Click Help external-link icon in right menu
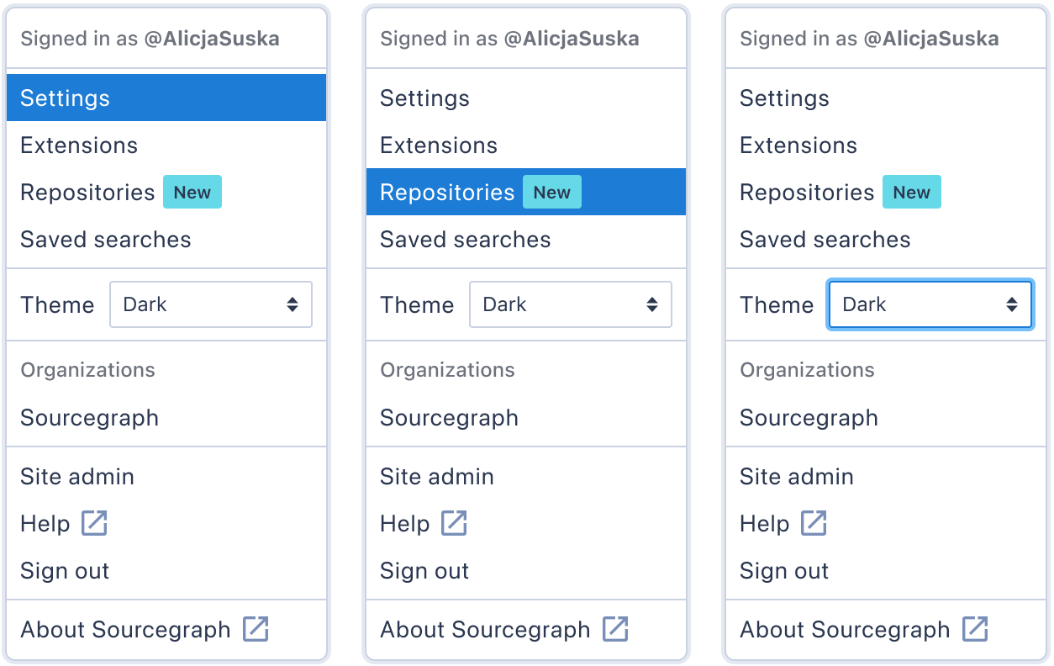 pos(814,523)
